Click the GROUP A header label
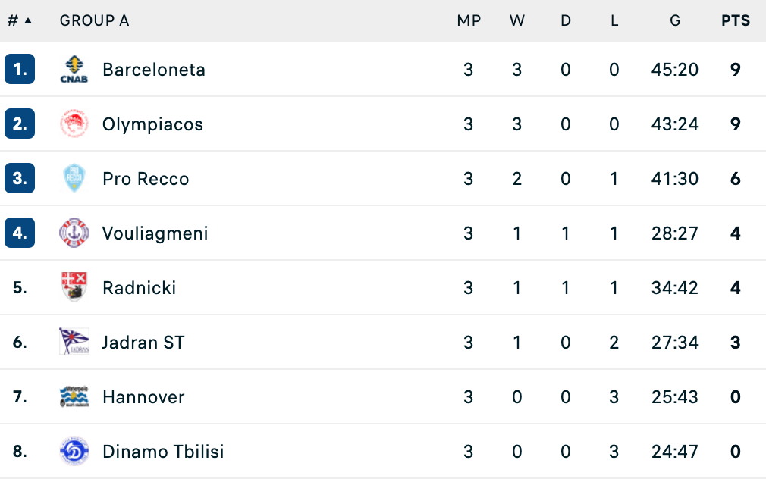Screen dimensions: 766x479 94,20
